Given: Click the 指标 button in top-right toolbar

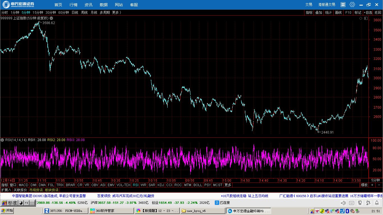Looking at the screenshot, I should (x=309, y=12).
